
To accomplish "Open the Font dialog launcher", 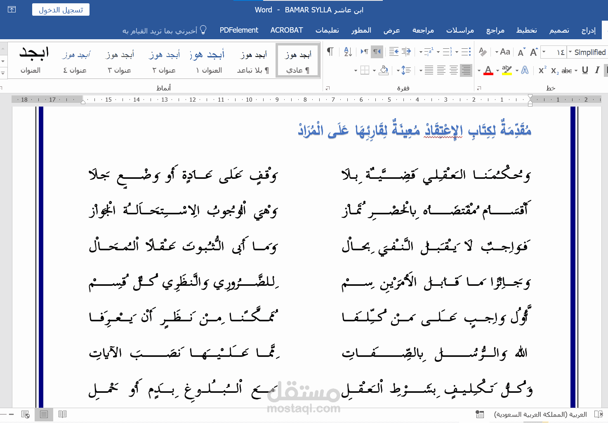I will tap(479, 88).
